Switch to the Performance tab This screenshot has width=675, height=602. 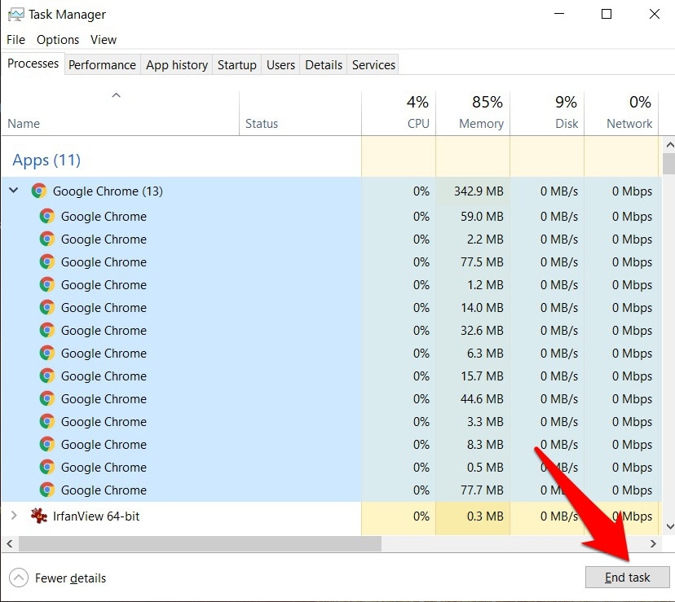point(102,65)
